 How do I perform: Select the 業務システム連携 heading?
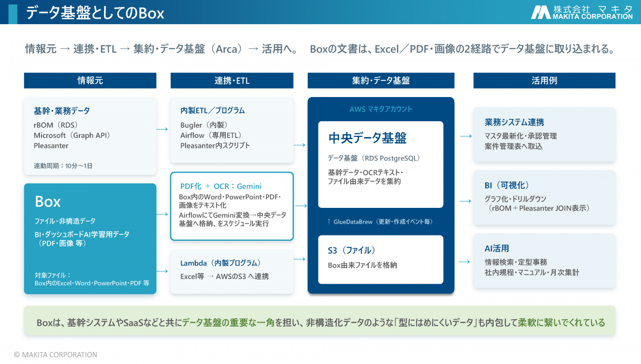pyautogui.click(x=514, y=122)
